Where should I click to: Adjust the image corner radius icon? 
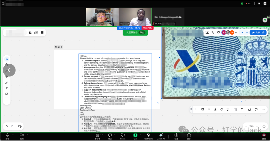[242, 109]
